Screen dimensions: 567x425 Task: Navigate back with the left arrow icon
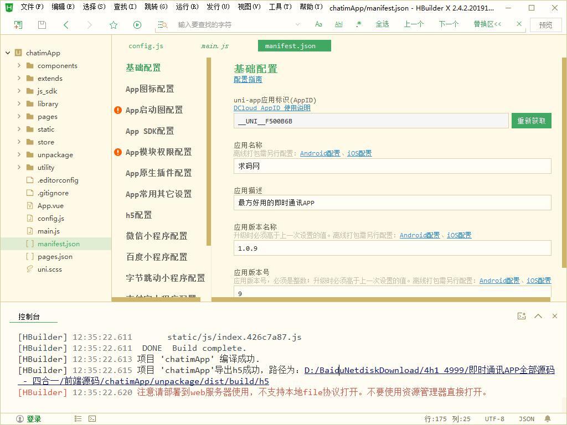tap(66, 25)
